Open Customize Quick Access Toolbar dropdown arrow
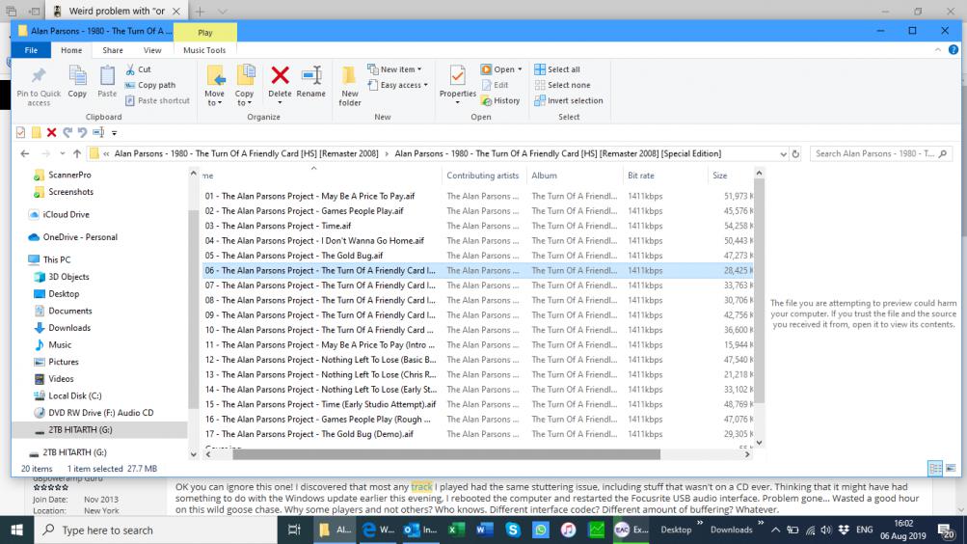Viewport: 967px width, 544px height. coord(114,133)
